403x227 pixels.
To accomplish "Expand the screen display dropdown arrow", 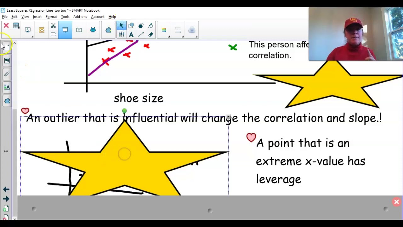I will (32, 37).
